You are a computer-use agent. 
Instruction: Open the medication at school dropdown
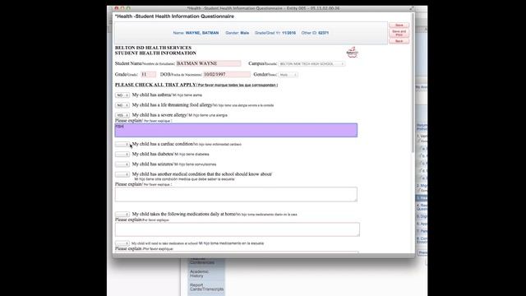pyautogui.click(x=122, y=243)
